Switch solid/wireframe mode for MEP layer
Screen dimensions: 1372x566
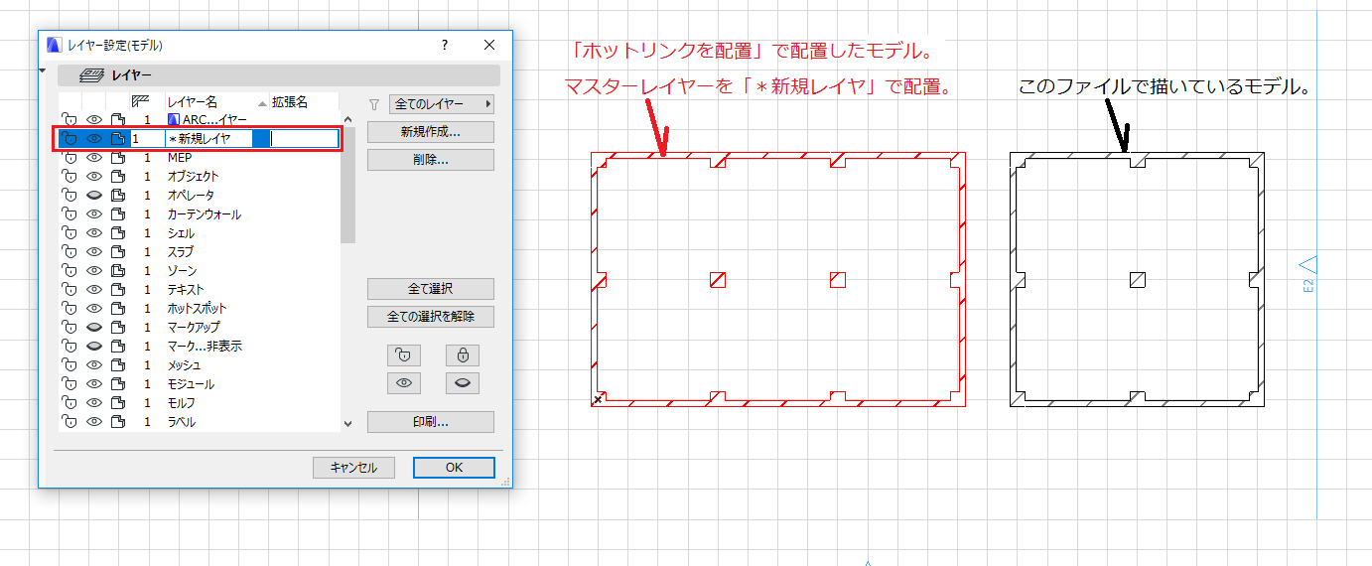coord(118,157)
